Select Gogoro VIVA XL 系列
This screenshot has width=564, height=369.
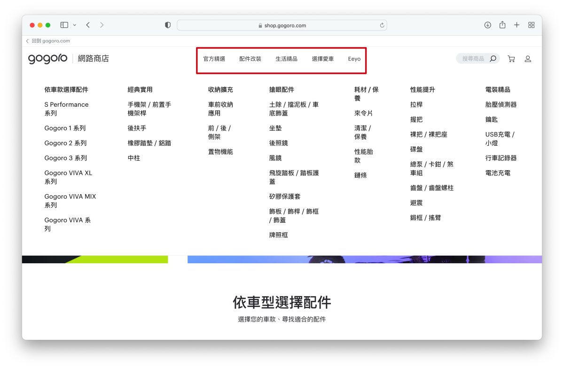click(x=68, y=177)
